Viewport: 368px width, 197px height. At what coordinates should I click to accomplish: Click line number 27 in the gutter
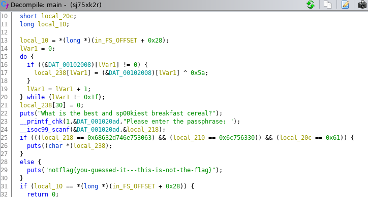[4, 154]
